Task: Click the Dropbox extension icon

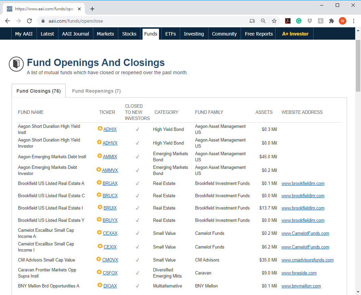Action: [310, 21]
